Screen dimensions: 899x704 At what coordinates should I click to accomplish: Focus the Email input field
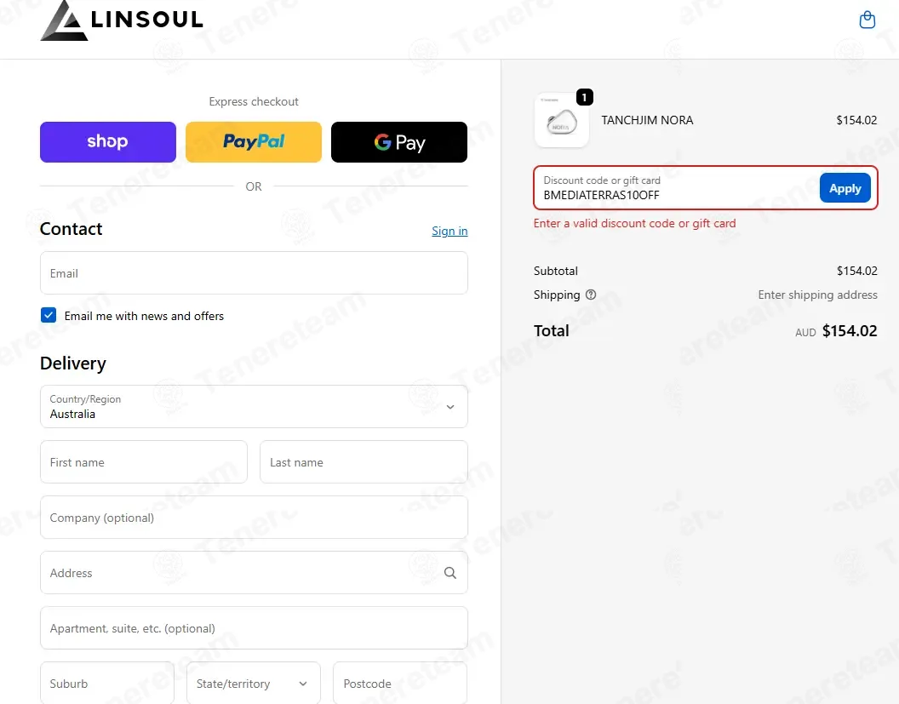point(254,273)
